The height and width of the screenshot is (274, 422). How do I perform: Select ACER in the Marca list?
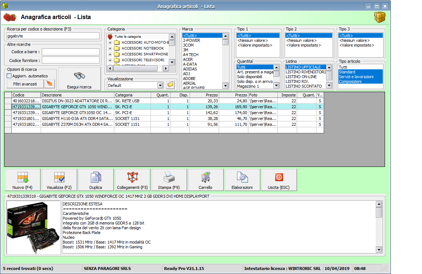point(202,59)
